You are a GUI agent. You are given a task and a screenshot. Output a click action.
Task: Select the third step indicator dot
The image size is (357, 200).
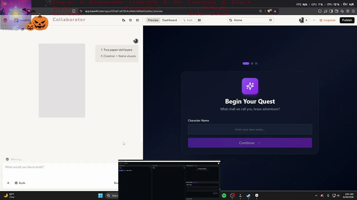point(256,64)
